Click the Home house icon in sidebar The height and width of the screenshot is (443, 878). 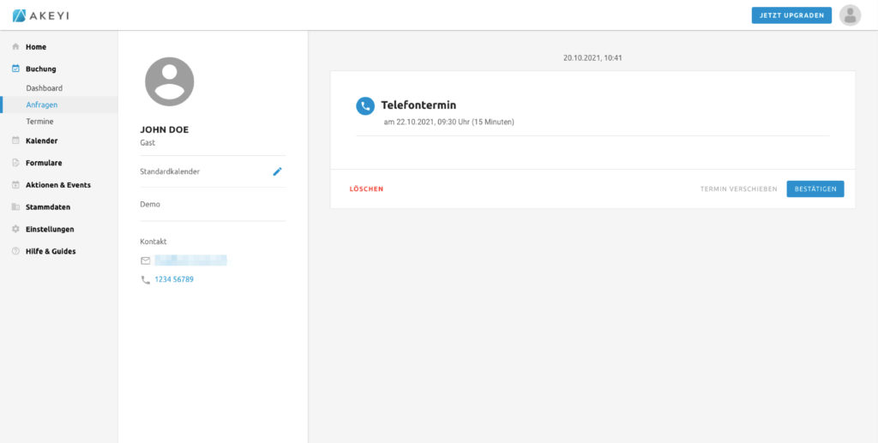point(15,47)
